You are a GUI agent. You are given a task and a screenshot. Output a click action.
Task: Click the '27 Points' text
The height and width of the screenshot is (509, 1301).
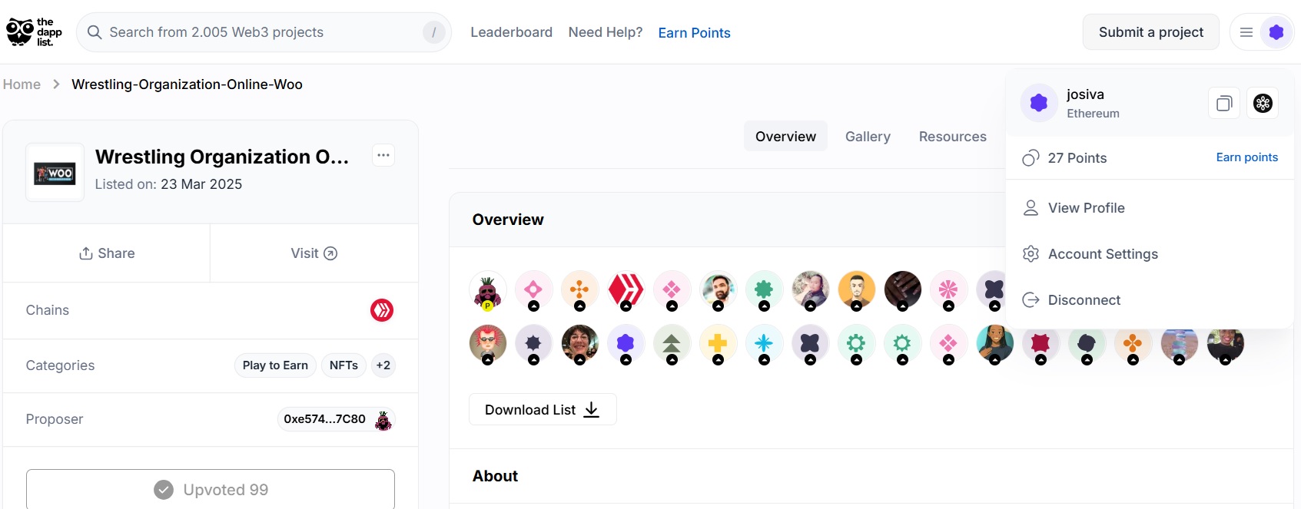click(x=1077, y=158)
